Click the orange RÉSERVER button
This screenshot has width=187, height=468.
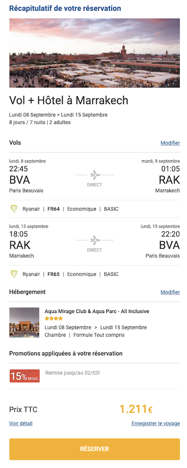click(x=94, y=449)
